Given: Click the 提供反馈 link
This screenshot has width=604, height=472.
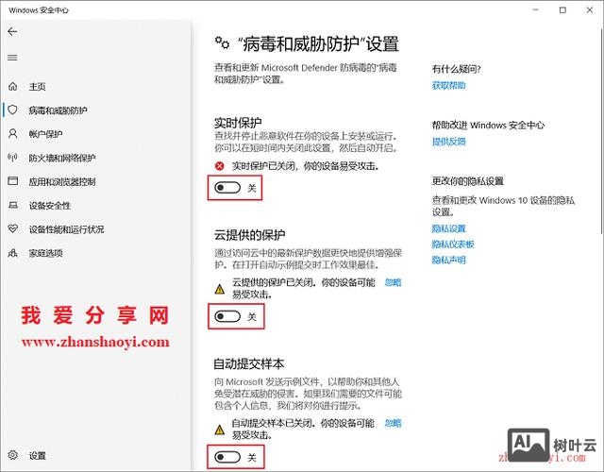Looking at the screenshot, I should tap(449, 142).
